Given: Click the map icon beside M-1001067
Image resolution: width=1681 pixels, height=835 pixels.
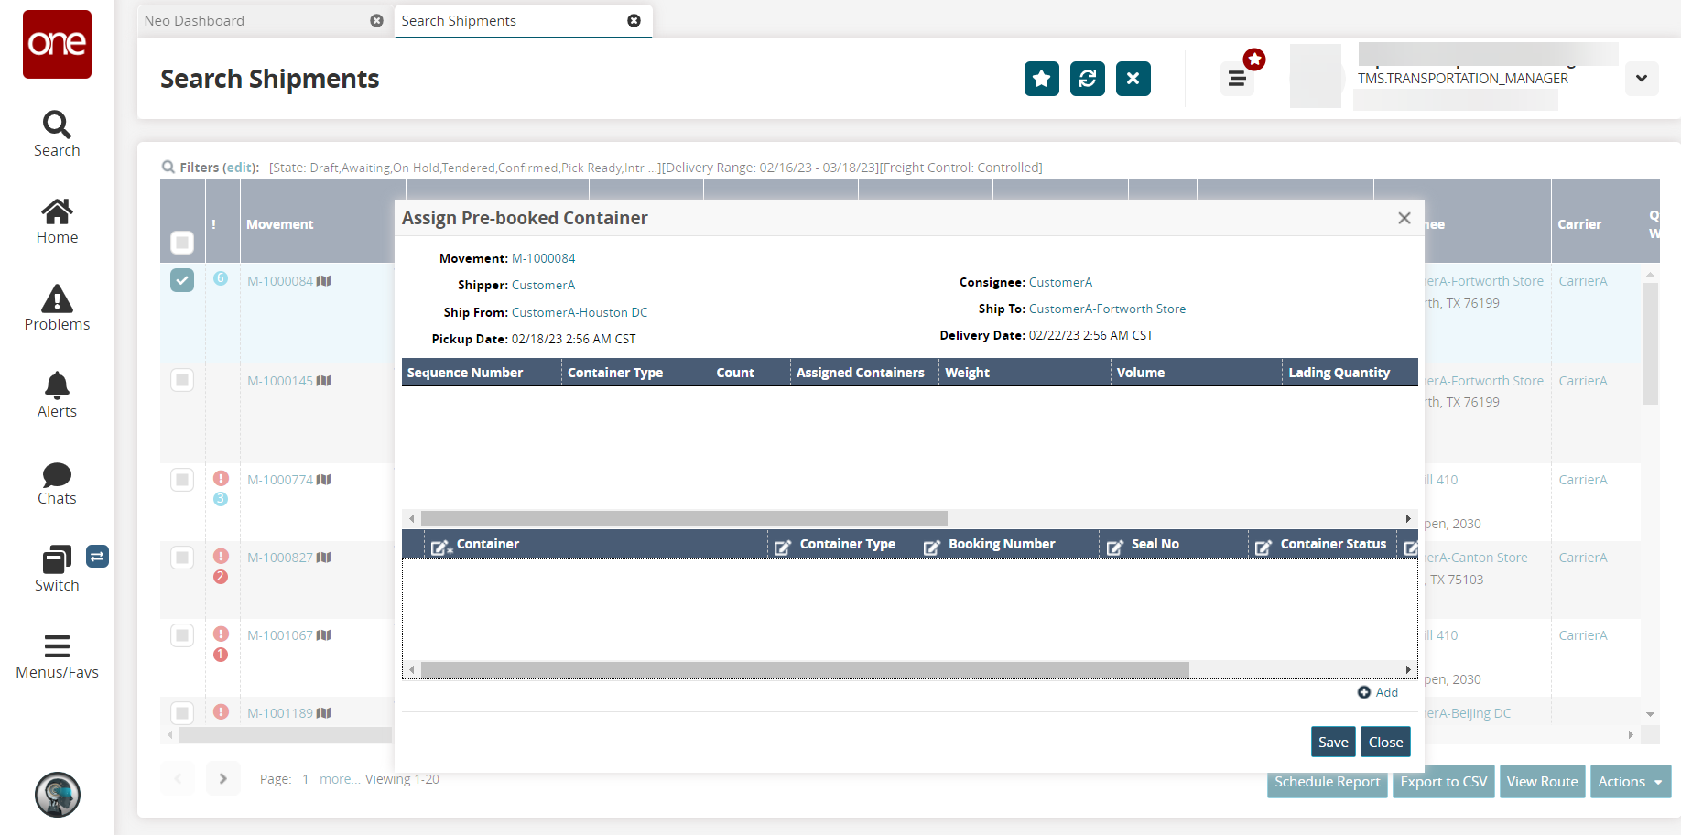Looking at the screenshot, I should click(x=324, y=635).
